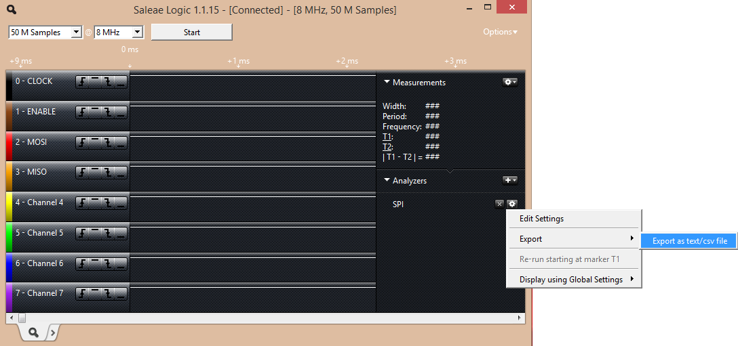The image size is (738, 346).
Task: Toggle falling edge trigger on Channel 5
Action: tap(108, 233)
